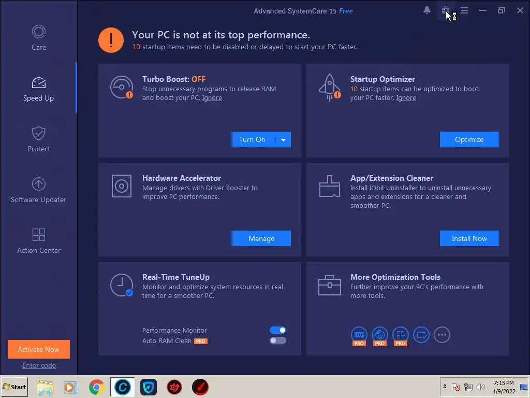
Task: Click Optimize for startup items
Action: click(x=469, y=139)
